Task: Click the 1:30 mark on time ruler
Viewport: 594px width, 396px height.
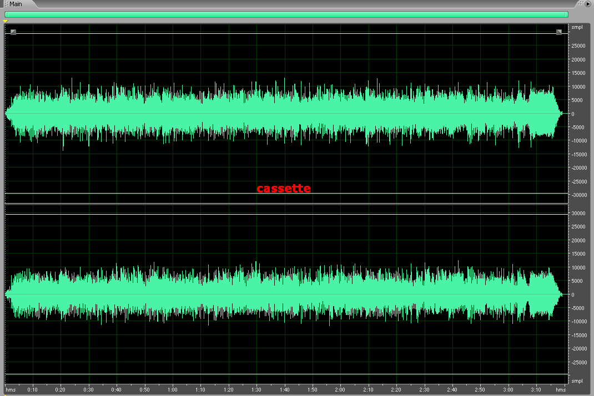Action: (256, 389)
